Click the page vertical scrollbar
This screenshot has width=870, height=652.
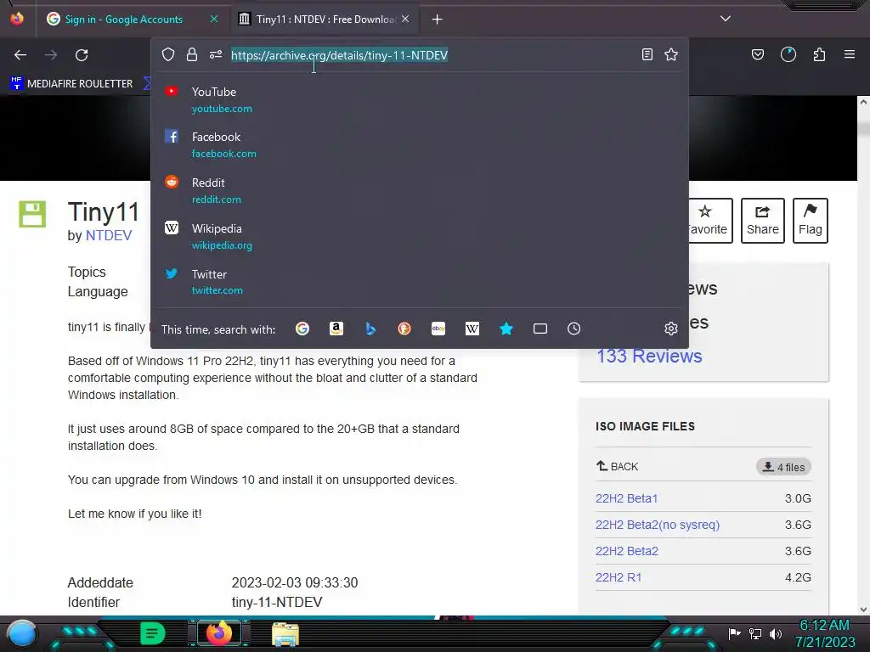[863, 355]
